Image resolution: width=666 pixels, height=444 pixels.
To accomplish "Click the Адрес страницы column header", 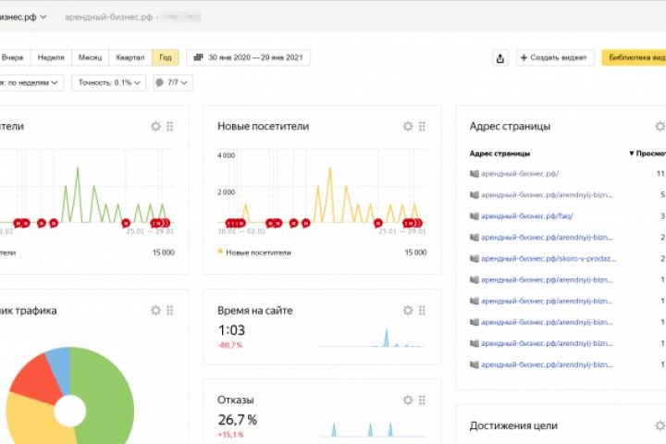I will pos(499,154).
